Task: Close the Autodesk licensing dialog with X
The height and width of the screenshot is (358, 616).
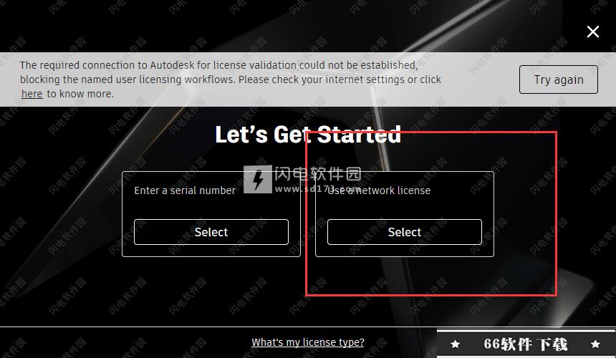Action: point(593,32)
